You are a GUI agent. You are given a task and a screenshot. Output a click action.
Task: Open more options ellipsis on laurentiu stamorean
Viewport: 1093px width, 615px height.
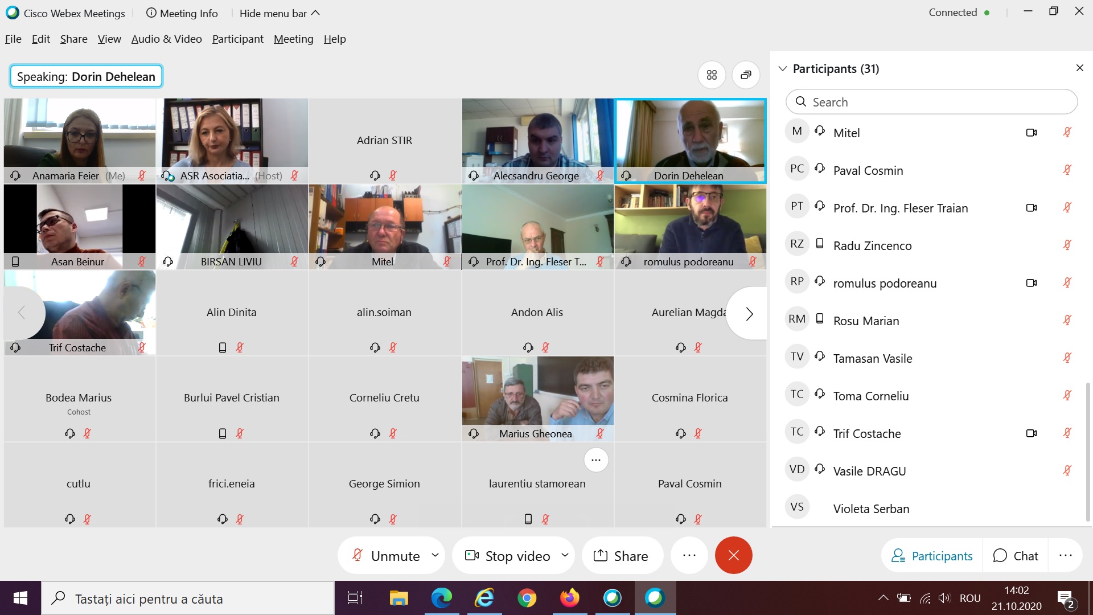(595, 460)
